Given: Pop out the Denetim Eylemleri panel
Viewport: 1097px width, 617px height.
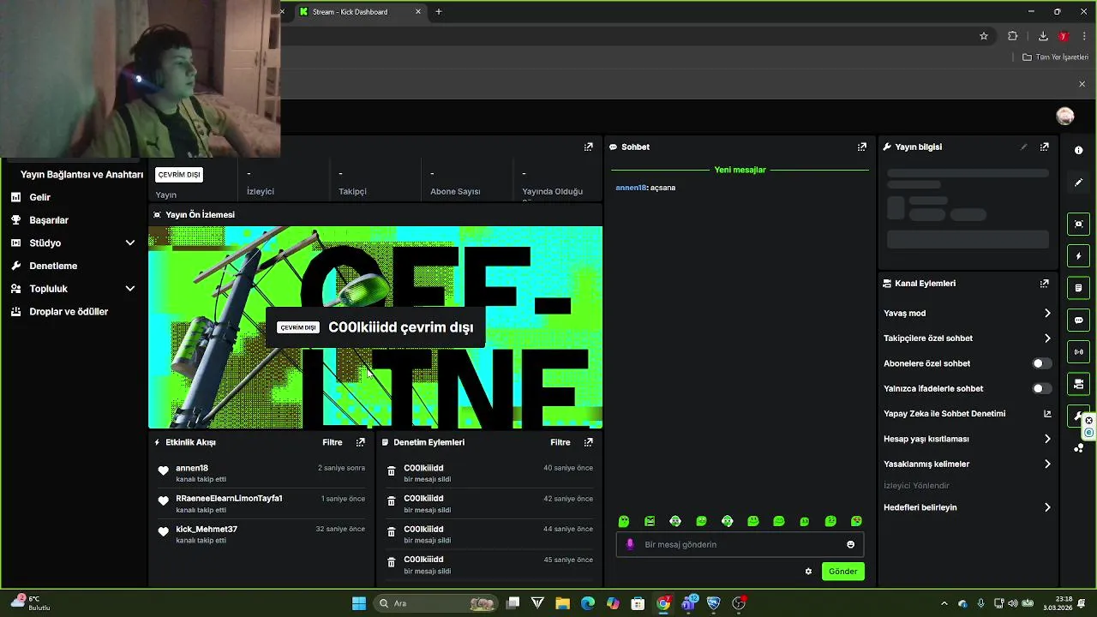Looking at the screenshot, I should pos(588,442).
